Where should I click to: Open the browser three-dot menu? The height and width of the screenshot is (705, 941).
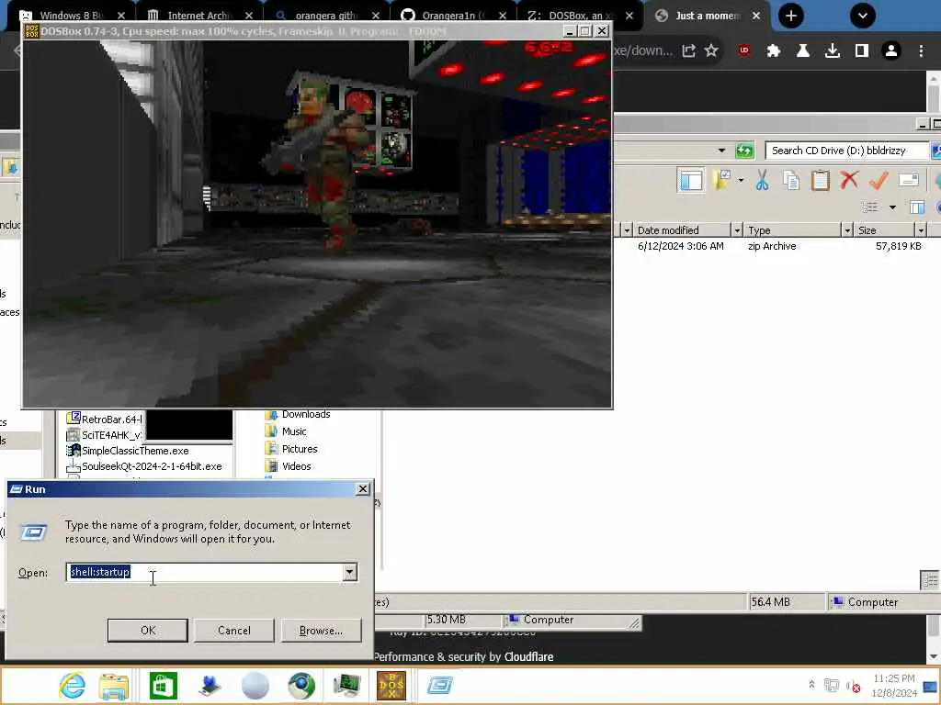click(921, 51)
